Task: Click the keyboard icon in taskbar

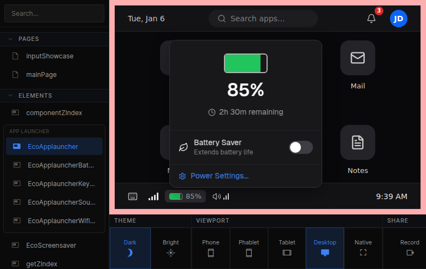Action: 133,196
